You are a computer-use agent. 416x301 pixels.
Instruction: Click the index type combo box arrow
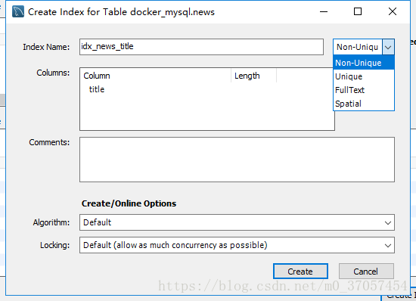tap(388, 47)
